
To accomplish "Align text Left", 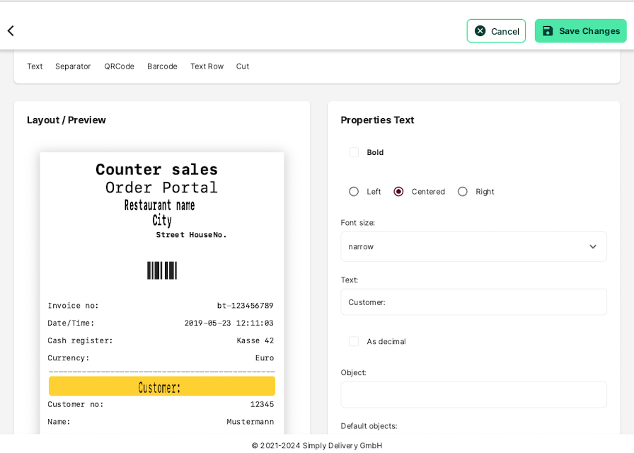I will 354,192.
